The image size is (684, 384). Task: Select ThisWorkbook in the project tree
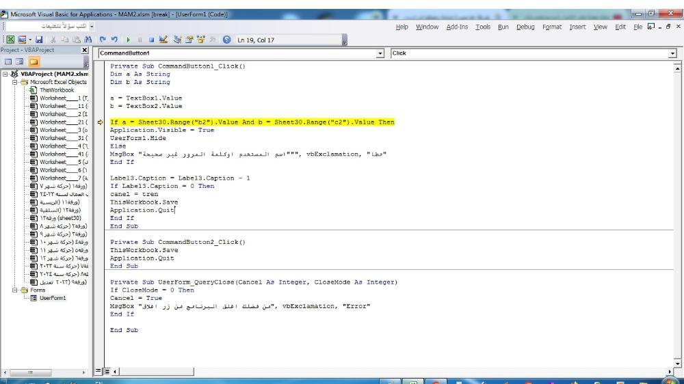coord(56,90)
